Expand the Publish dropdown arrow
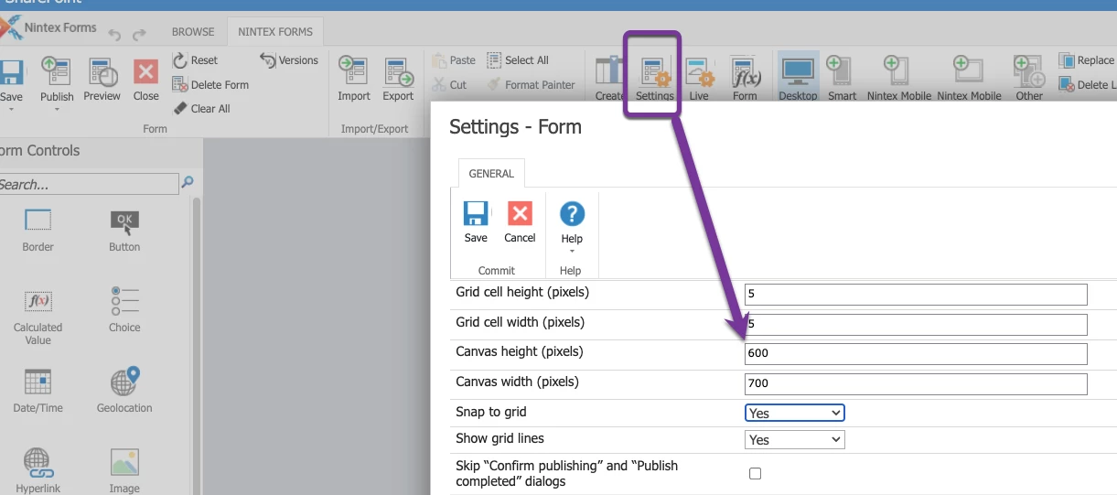 (x=57, y=110)
